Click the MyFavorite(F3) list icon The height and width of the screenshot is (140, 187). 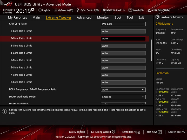coord(55,10)
